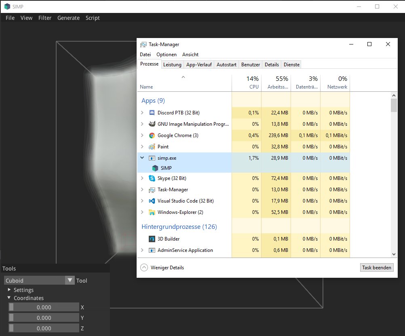Image resolution: width=405 pixels, height=336 pixels.
Task: Click the Paint app icon
Action: pos(152,147)
